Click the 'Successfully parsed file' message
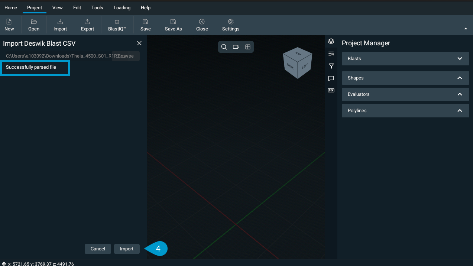473x266 pixels. pyautogui.click(x=31, y=67)
